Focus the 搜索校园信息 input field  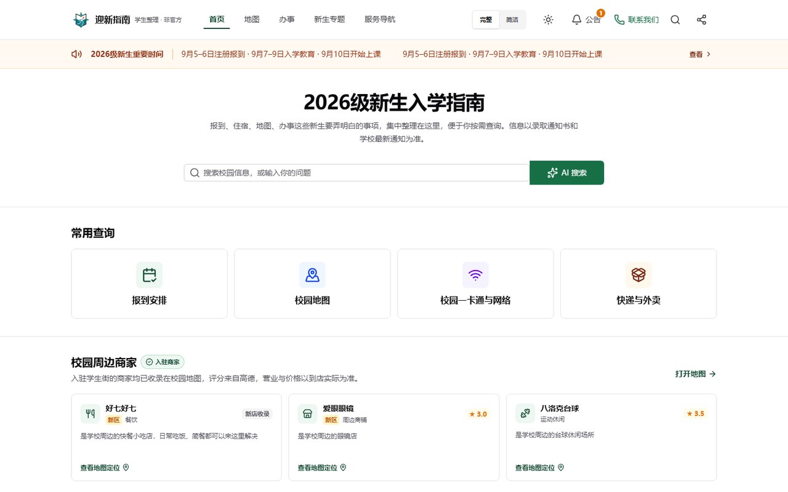(357, 173)
